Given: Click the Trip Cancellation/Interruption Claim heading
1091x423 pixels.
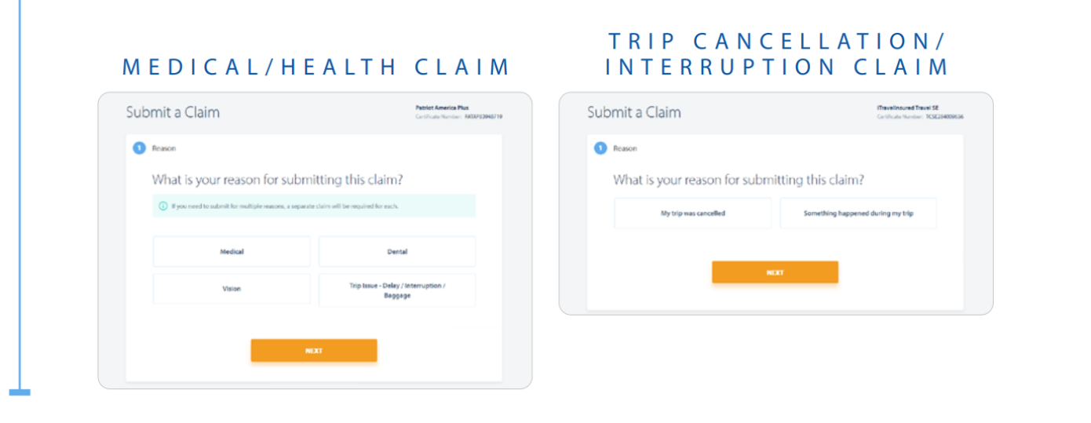Looking at the screenshot, I should pos(778,54).
